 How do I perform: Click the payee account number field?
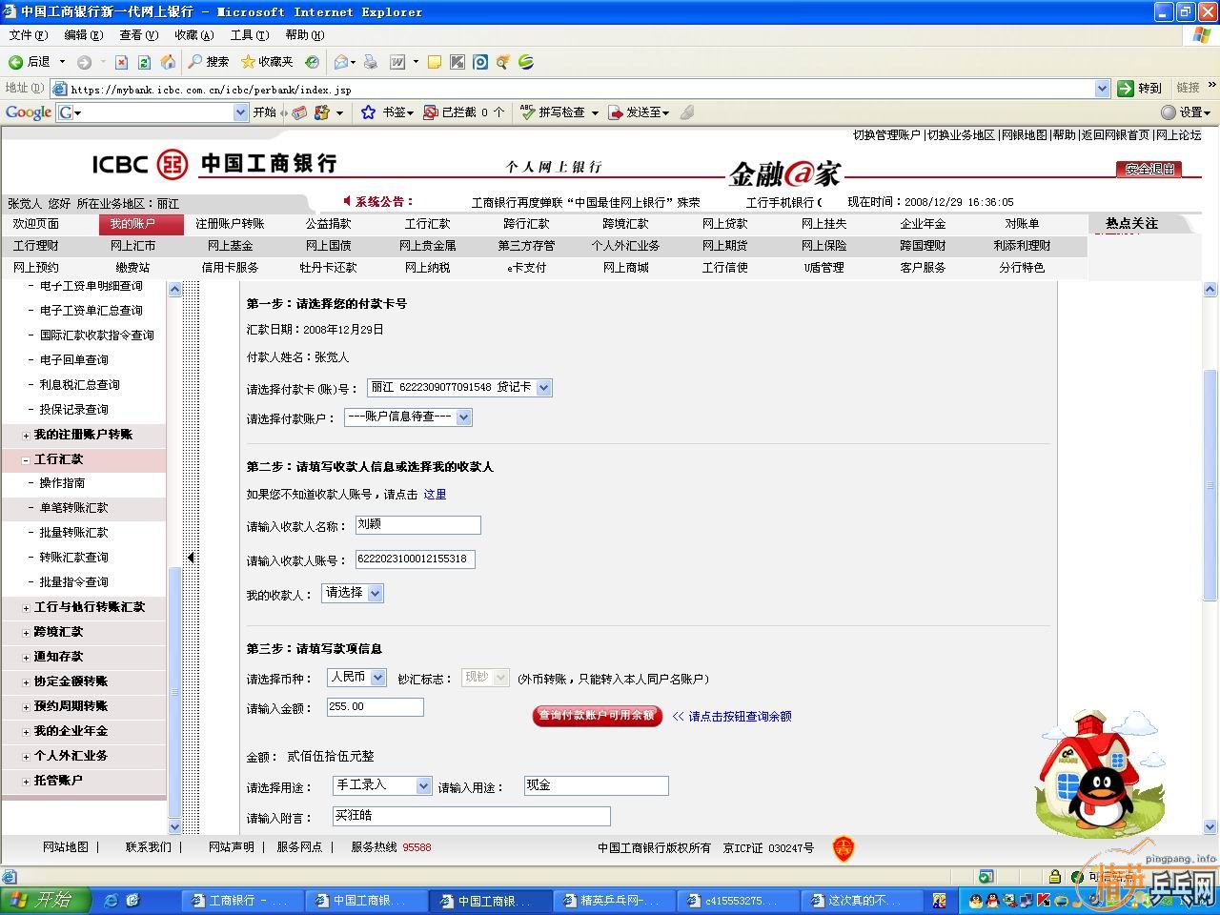(x=415, y=559)
